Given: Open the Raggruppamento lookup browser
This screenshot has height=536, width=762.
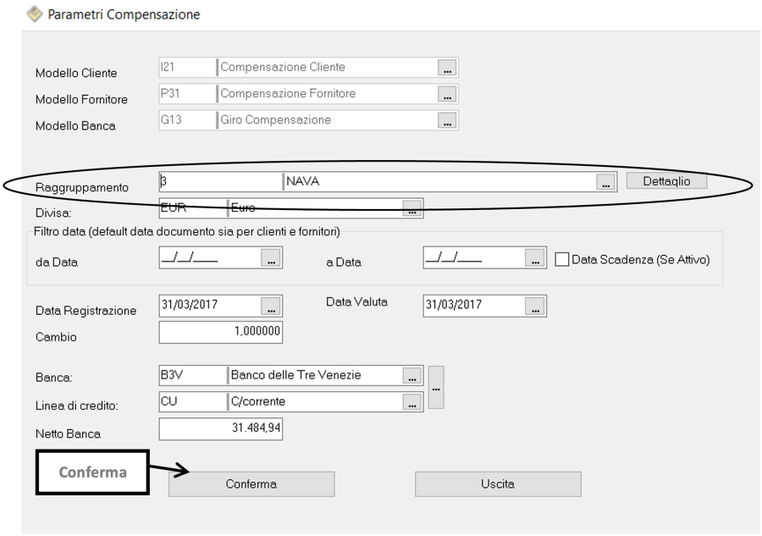Looking at the screenshot, I should [x=606, y=180].
